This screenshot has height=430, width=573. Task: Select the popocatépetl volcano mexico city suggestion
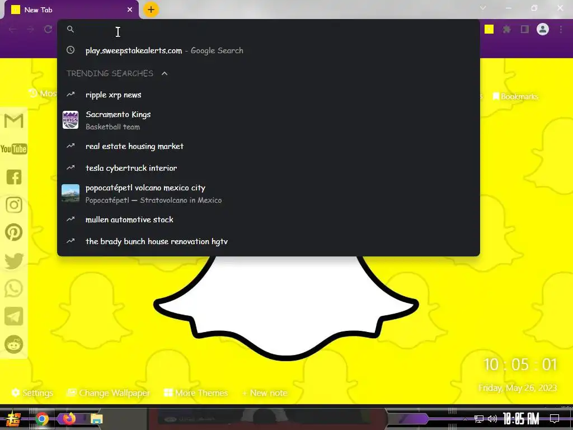point(268,193)
